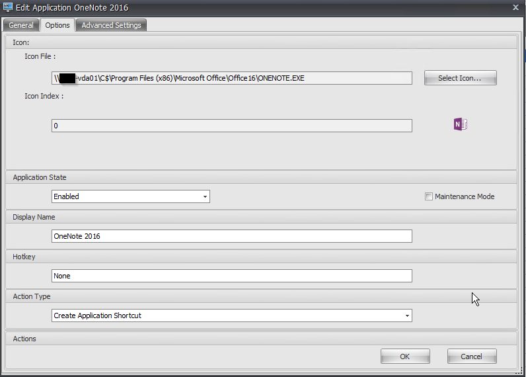
Task: Click into the Icon Index field
Action: tap(232, 126)
